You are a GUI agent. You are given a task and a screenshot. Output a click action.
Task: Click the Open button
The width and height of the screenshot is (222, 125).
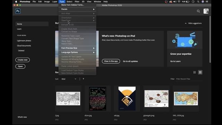[x=20, y=66]
